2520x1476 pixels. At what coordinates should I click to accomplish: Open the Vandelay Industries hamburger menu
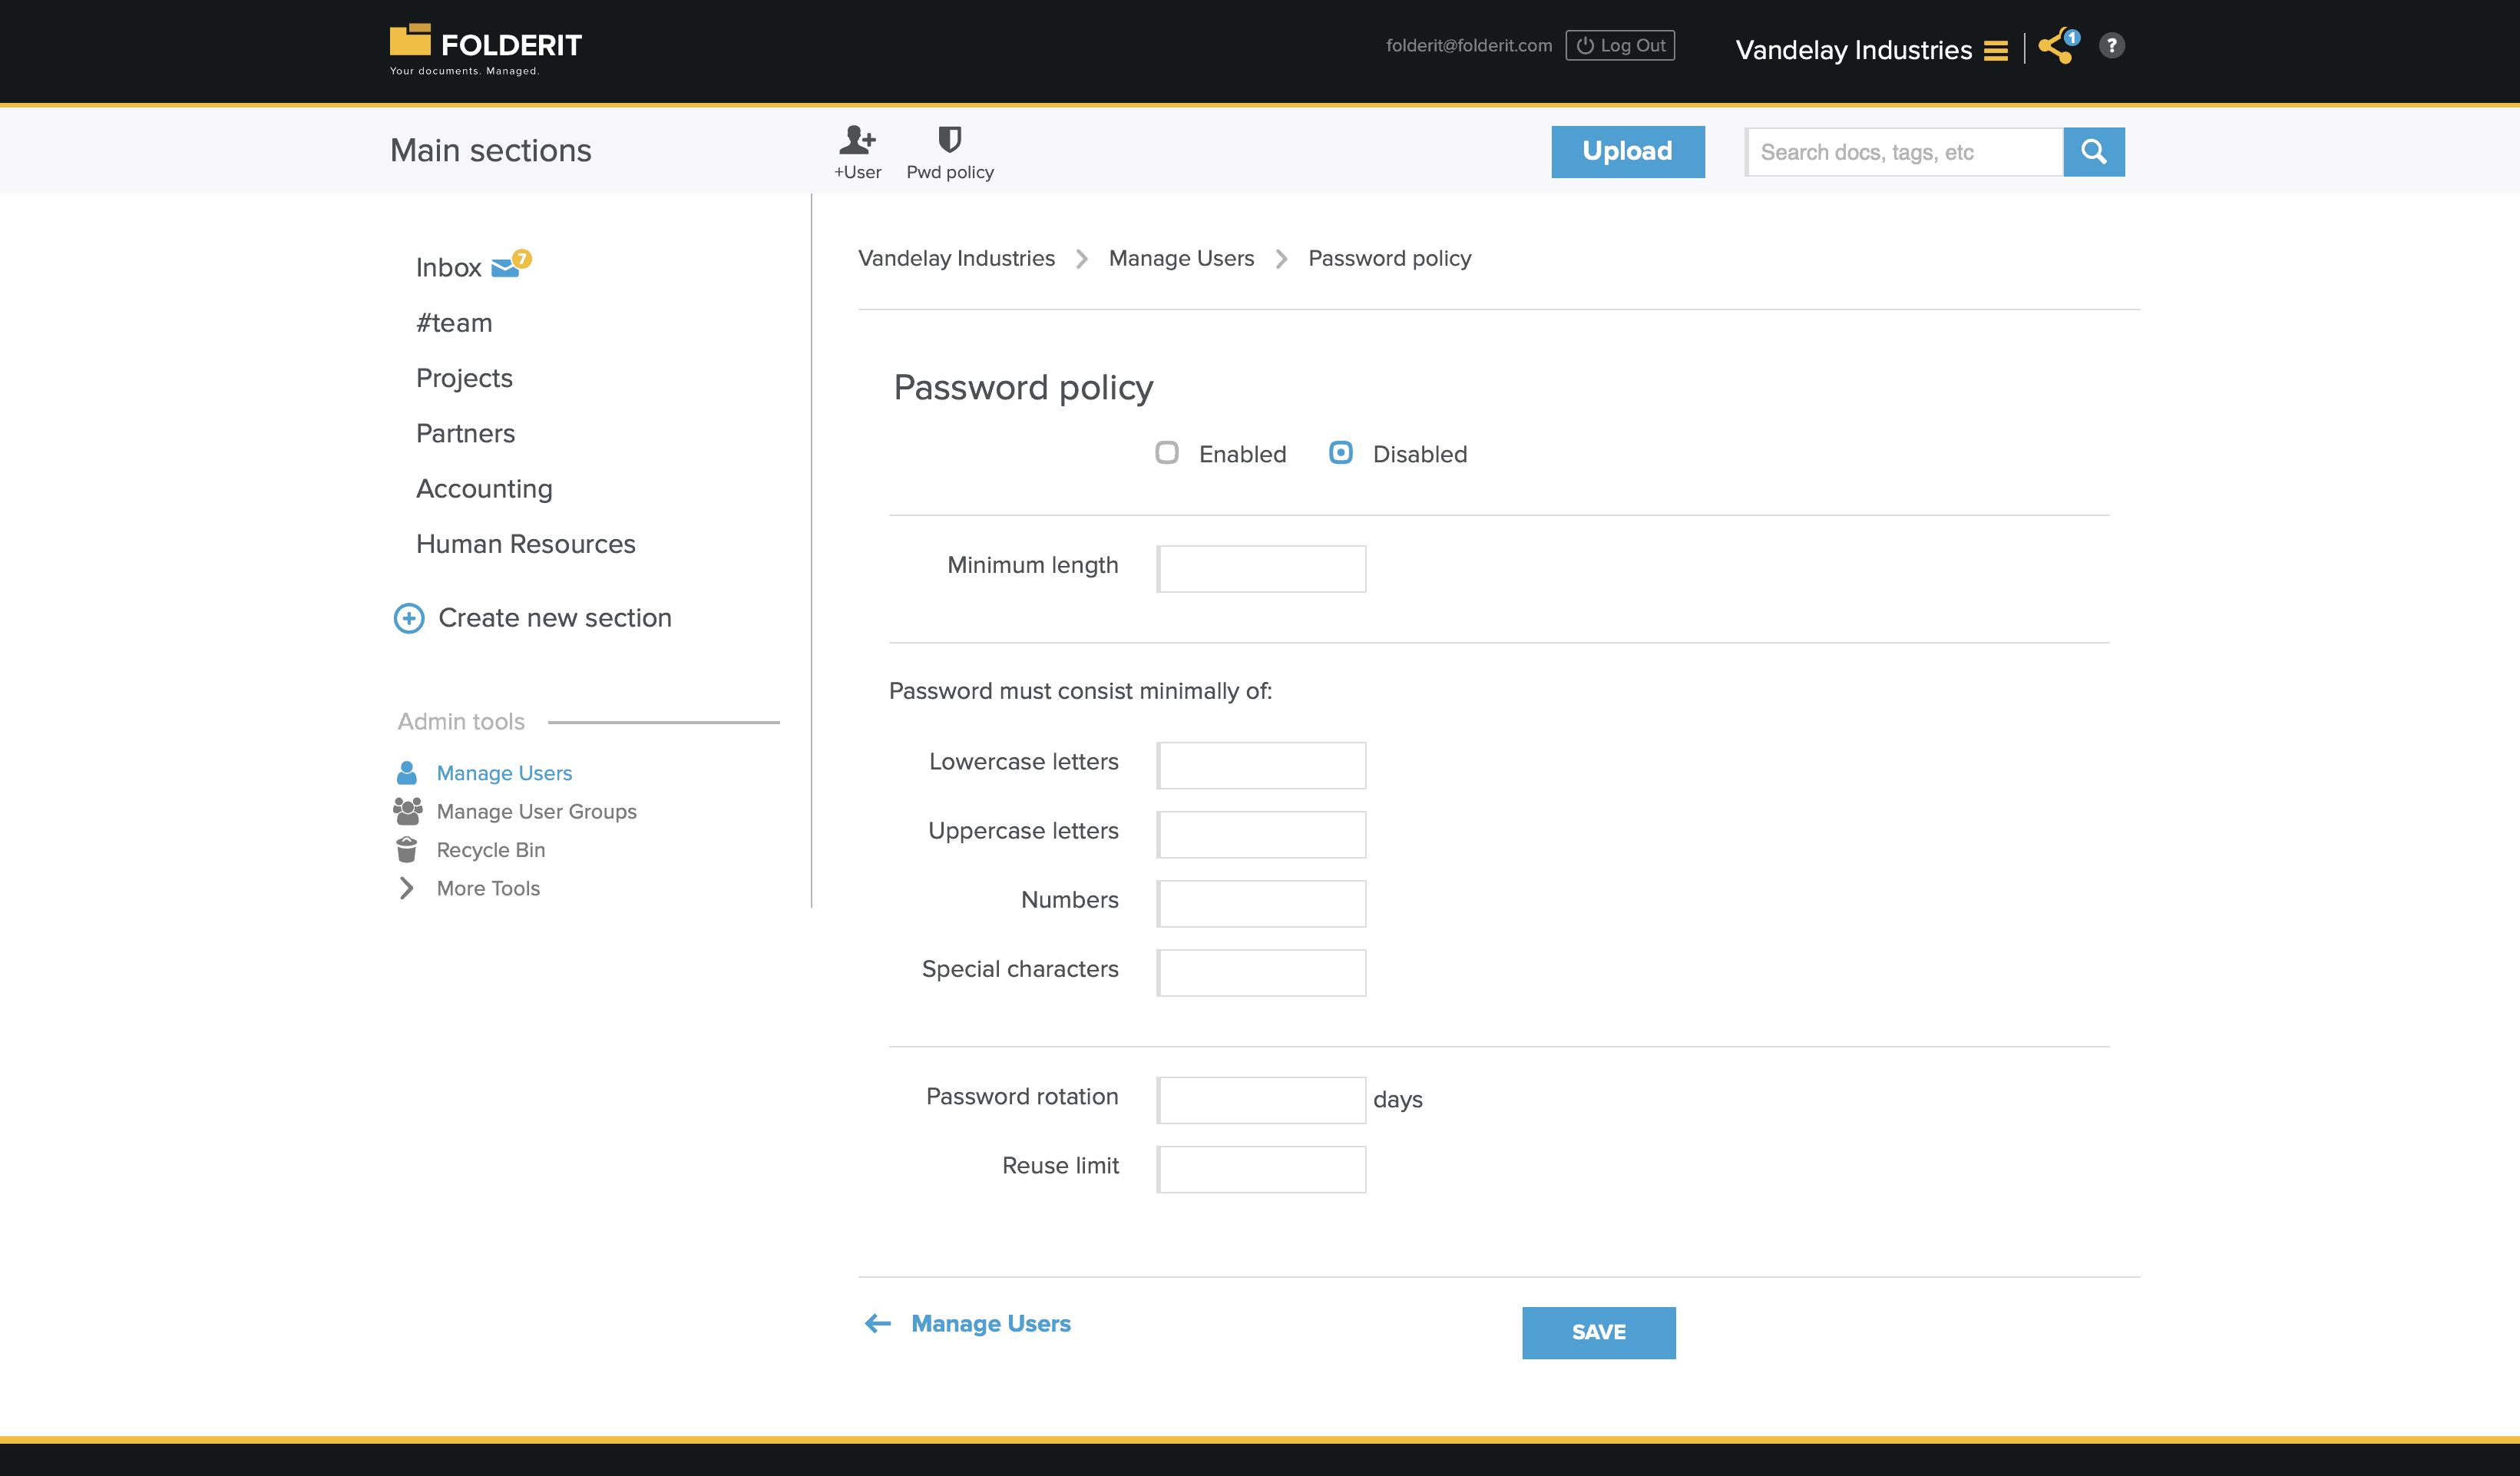point(1996,50)
